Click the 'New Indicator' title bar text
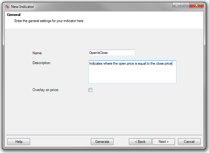Viewport: 209px width, 153px height. tap(22, 6)
